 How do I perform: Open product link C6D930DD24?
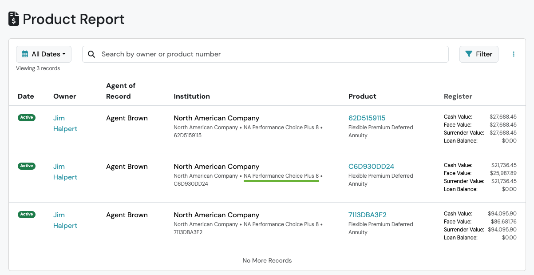coord(372,167)
